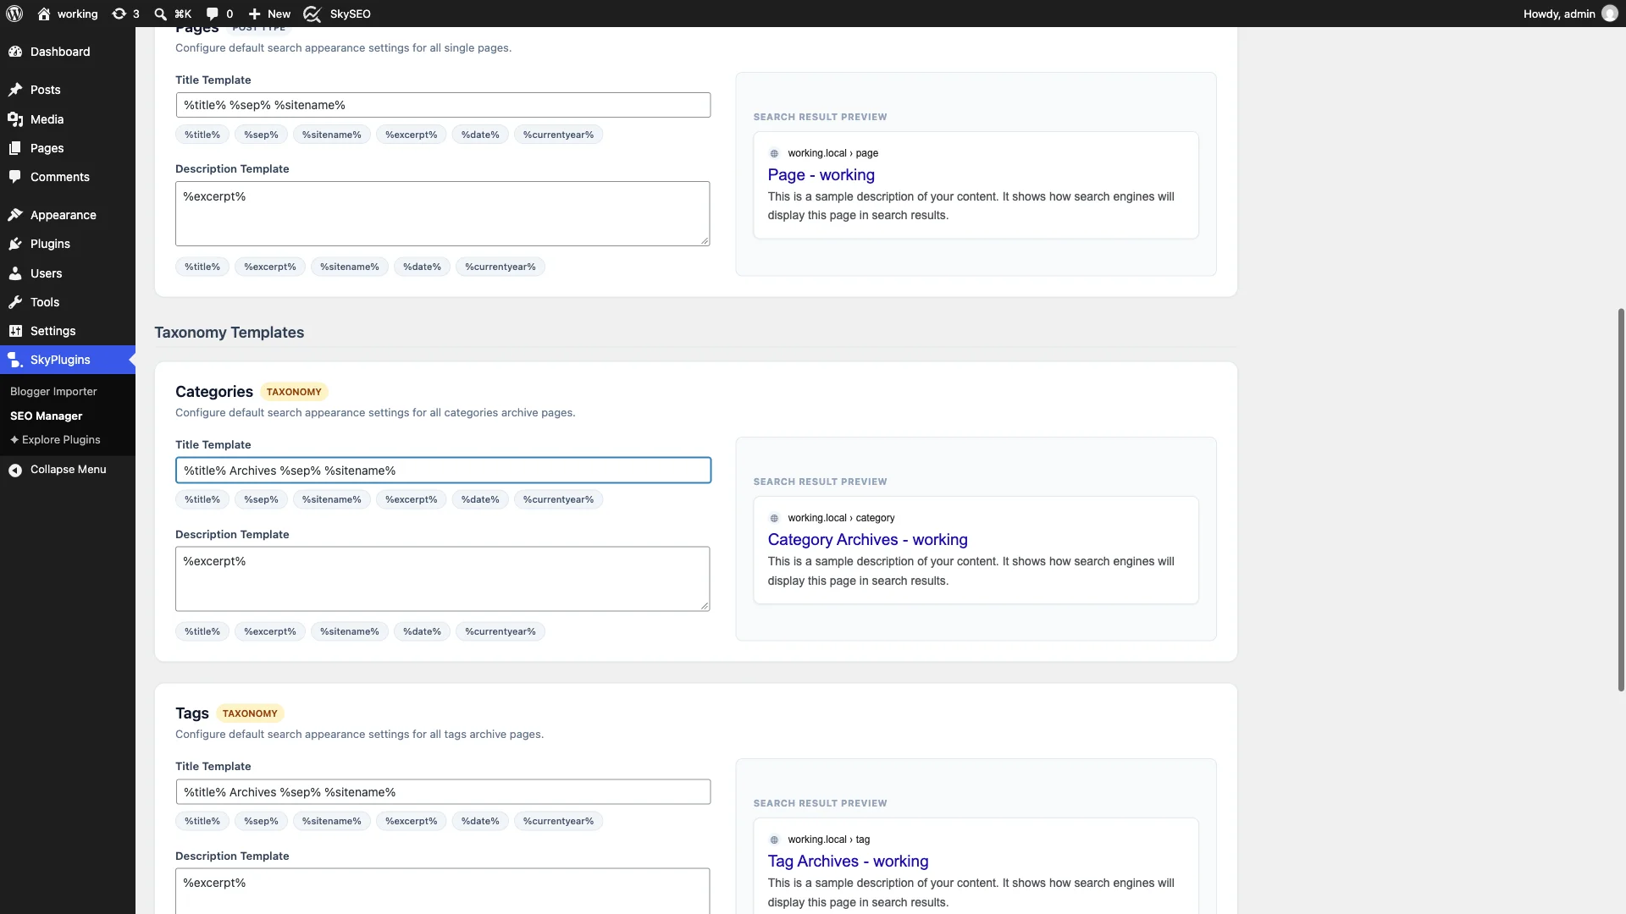Insert %currentyear% tag into Tags title
1626x914 pixels.
[558, 821]
